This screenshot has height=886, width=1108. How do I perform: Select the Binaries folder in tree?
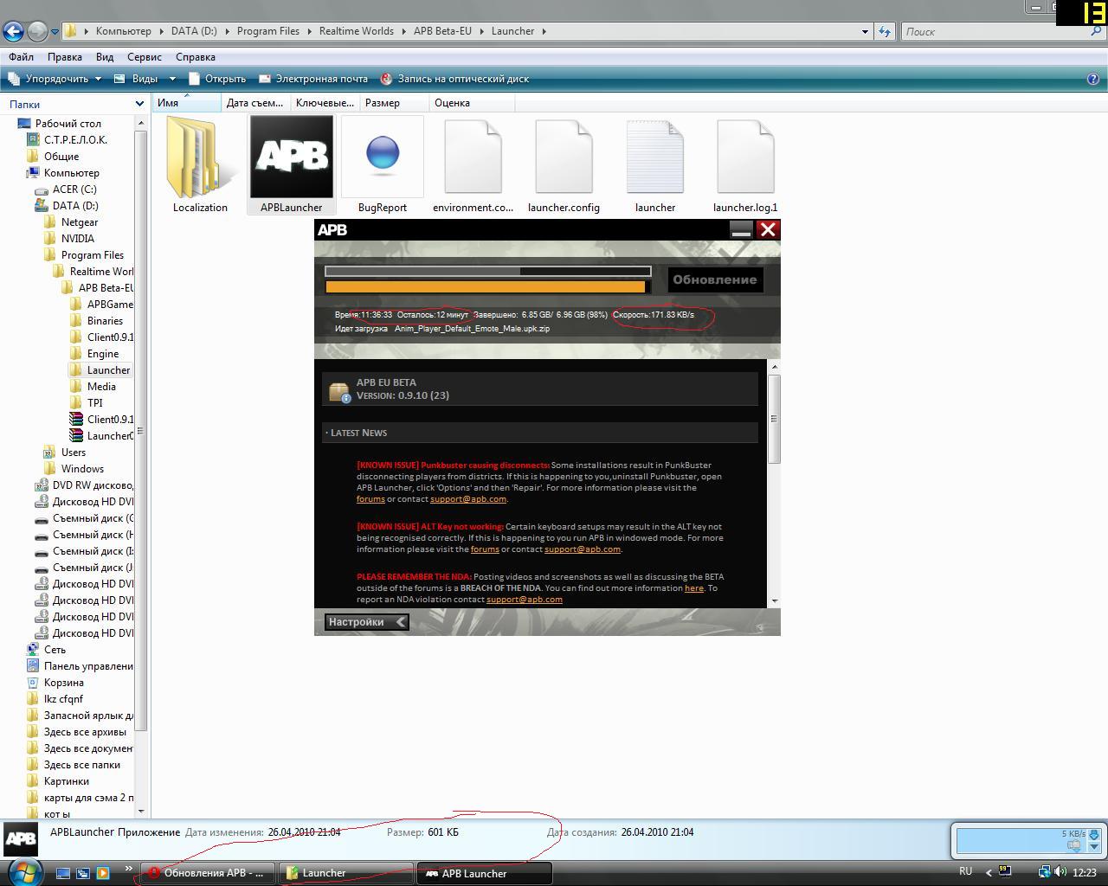pyautogui.click(x=105, y=321)
